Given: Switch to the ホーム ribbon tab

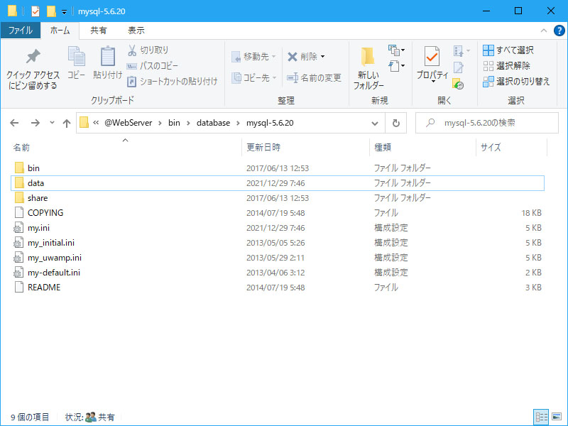Looking at the screenshot, I should (x=60, y=31).
